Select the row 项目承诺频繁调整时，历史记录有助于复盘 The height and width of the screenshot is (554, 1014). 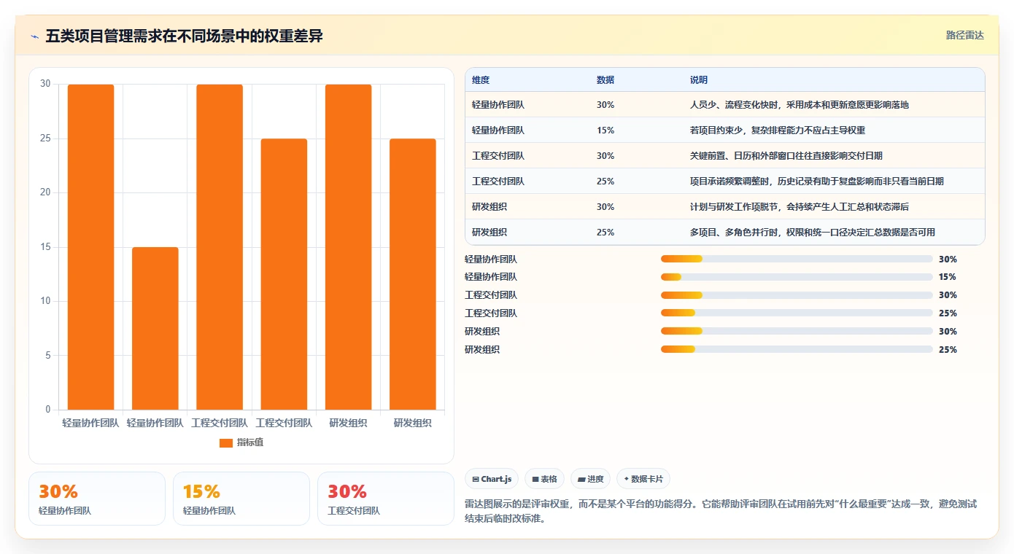(x=724, y=181)
